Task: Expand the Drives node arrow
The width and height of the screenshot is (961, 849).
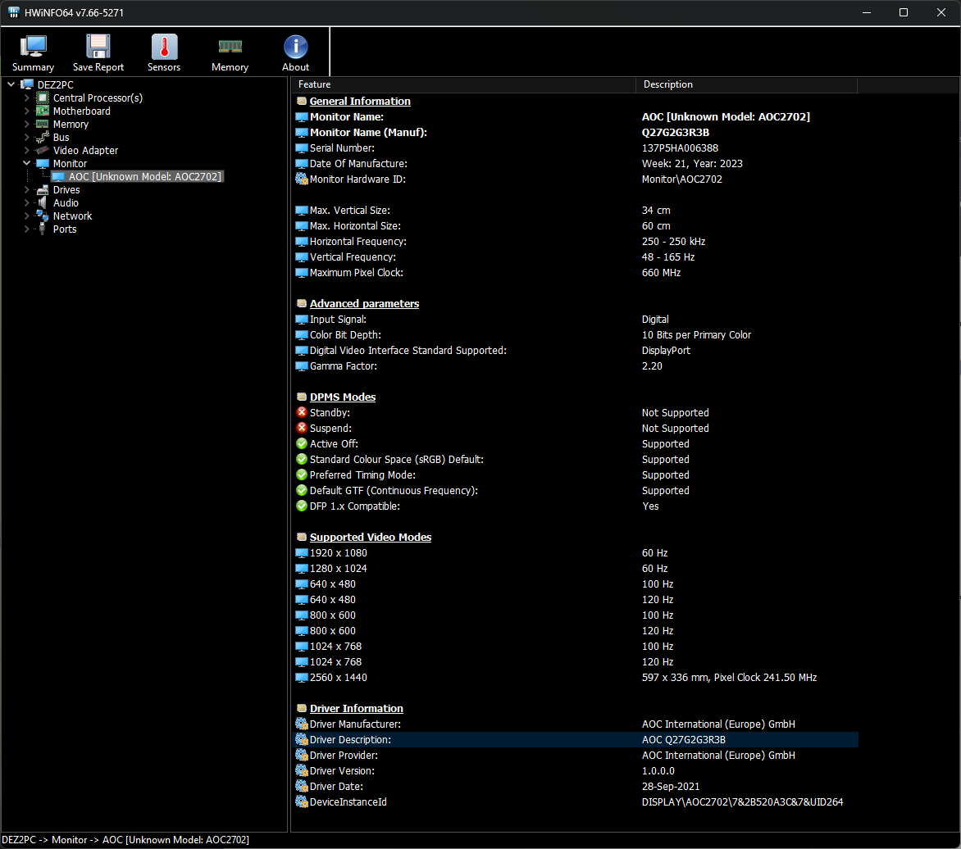Action: (x=26, y=190)
